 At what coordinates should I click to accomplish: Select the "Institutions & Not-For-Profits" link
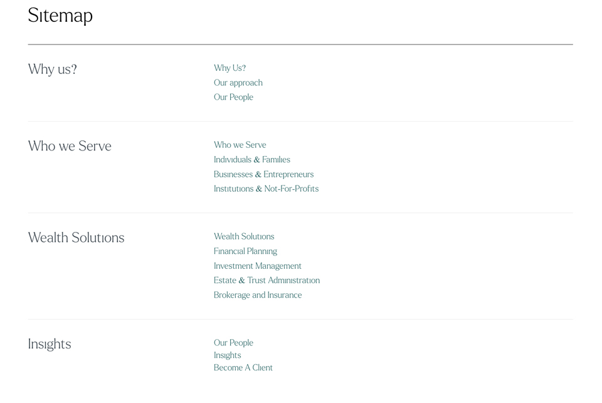point(266,189)
